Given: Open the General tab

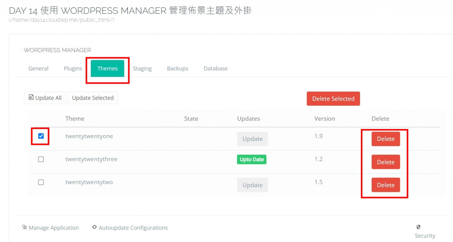Looking at the screenshot, I should click(38, 69).
